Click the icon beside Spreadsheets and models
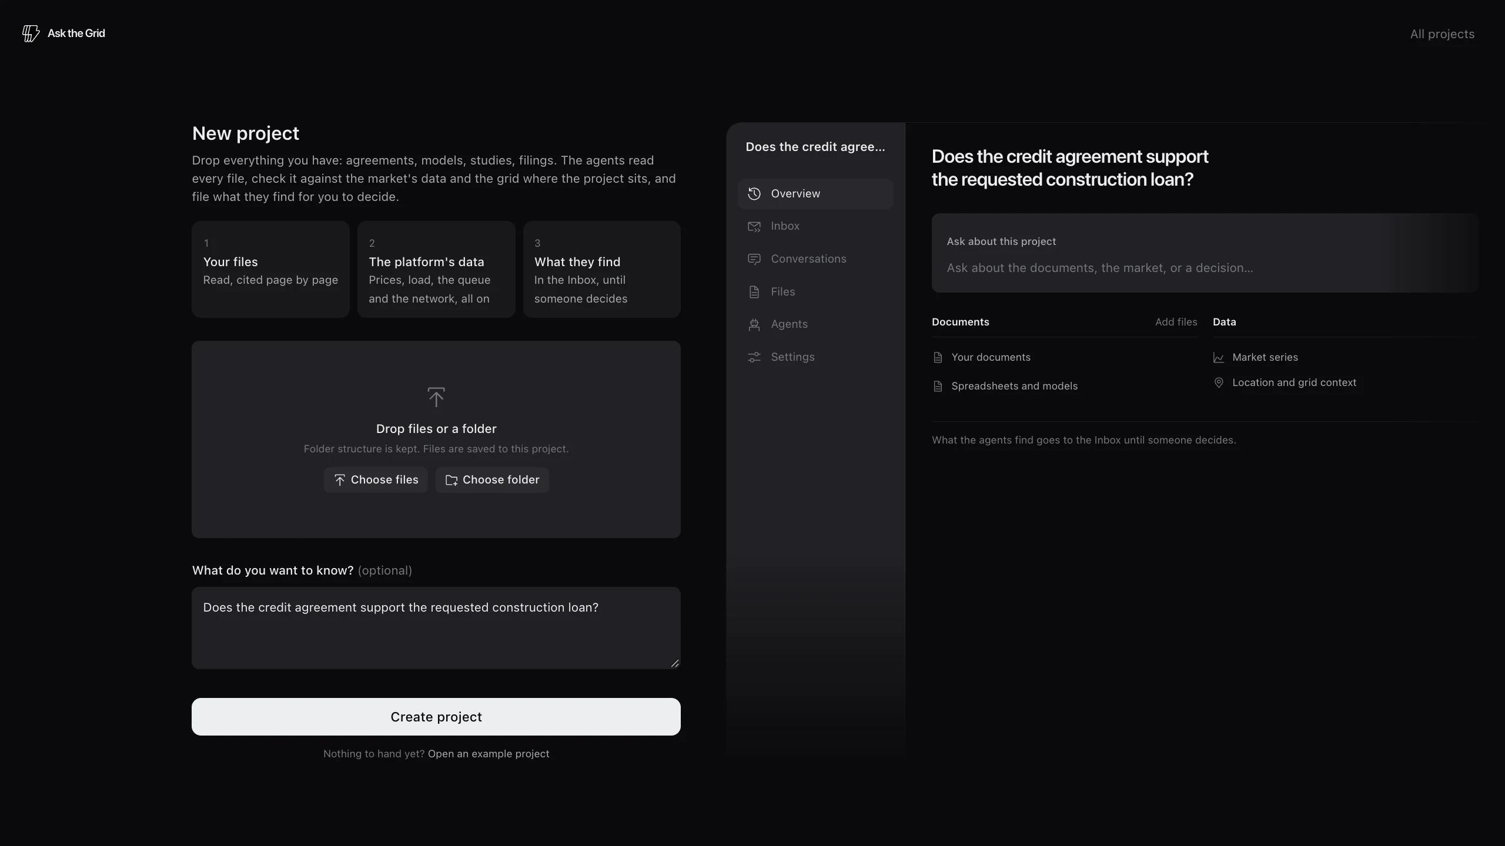This screenshot has width=1505, height=846. 938,386
